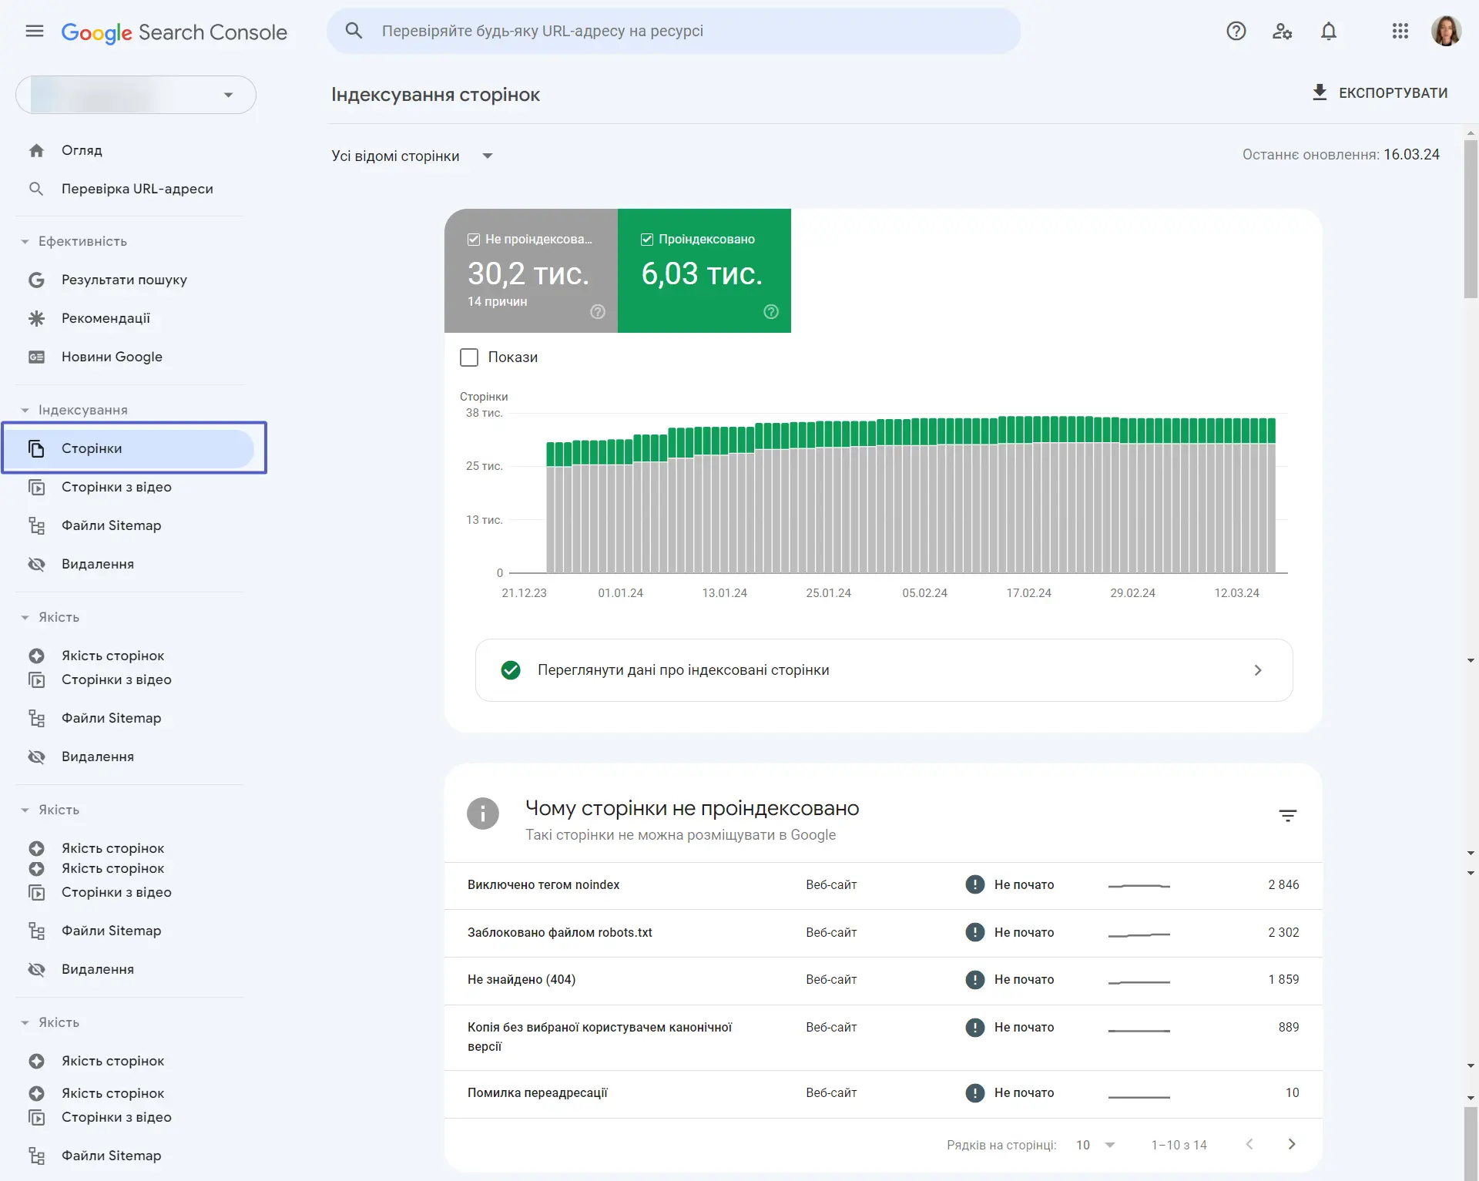
Task: Toggle the Не проіндексовано checkbox
Action: point(474,240)
